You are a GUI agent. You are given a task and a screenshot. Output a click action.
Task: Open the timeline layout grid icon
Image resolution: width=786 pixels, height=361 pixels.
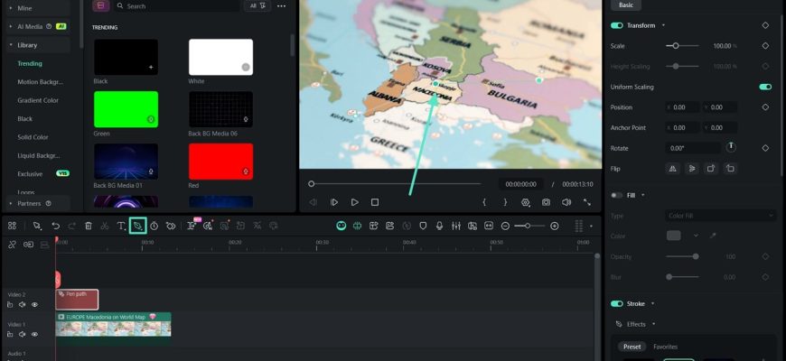pyautogui.click(x=12, y=227)
